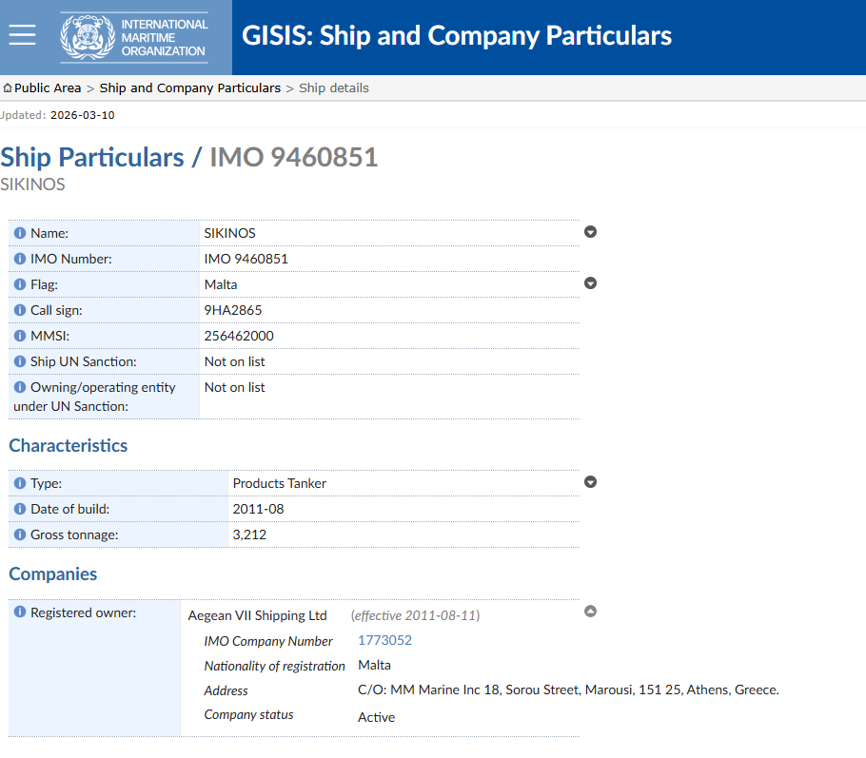
Task: Click the IMO Number info icon
Action: [20, 259]
